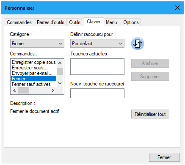Select Enregistrer copie sous in commands list
The height and width of the screenshot is (165, 185).
(x=34, y=62)
